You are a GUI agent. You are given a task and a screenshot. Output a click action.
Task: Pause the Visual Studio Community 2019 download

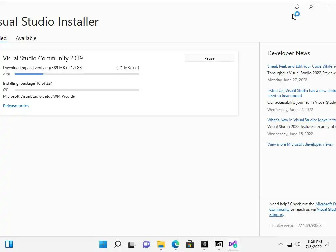point(209,58)
